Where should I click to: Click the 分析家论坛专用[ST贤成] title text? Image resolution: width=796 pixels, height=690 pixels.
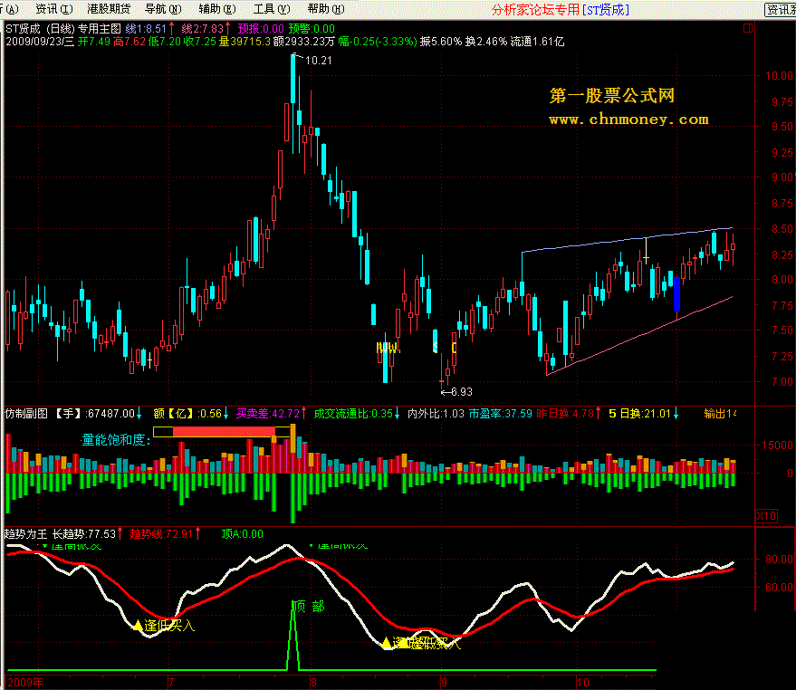click(x=561, y=10)
